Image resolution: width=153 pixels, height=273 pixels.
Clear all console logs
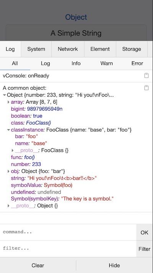tap(38, 265)
